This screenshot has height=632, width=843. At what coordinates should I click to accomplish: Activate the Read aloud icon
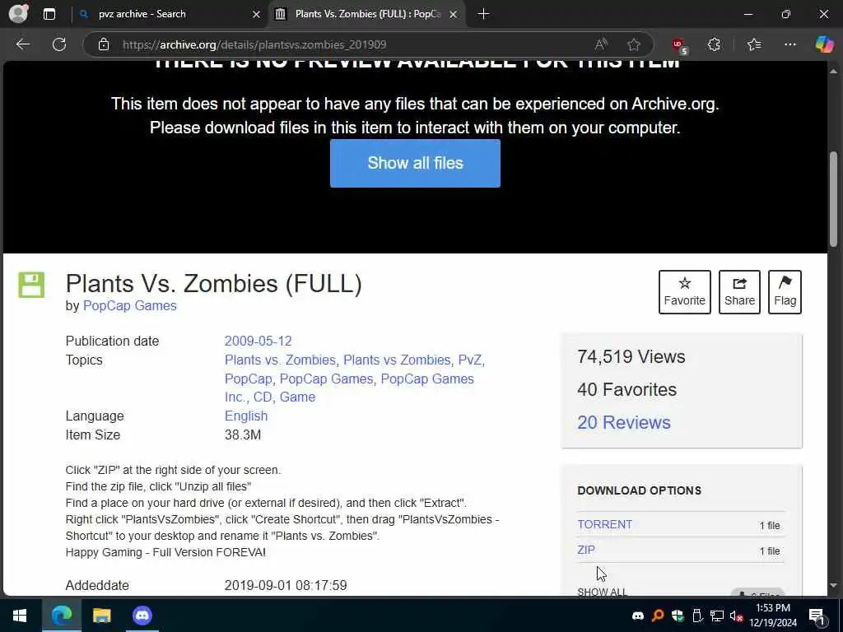coord(601,44)
